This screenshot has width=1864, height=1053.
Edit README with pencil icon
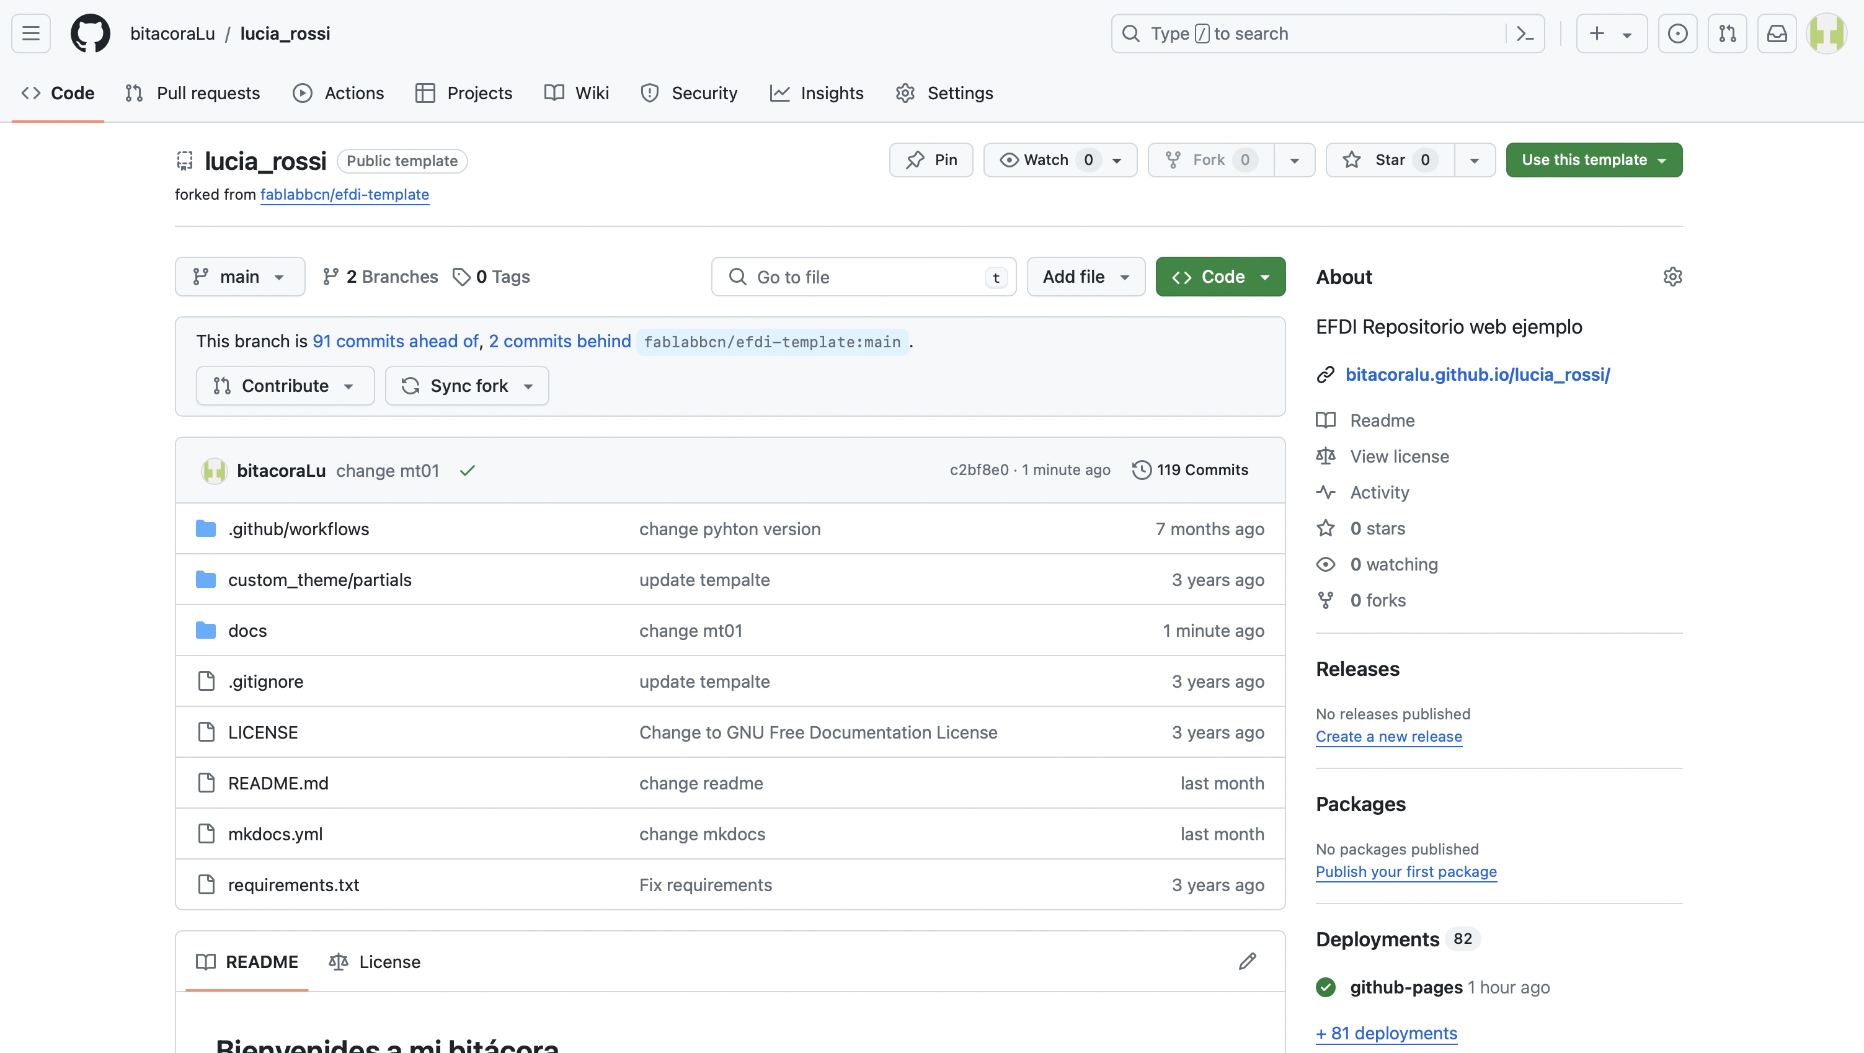(x=1247, y=961)
